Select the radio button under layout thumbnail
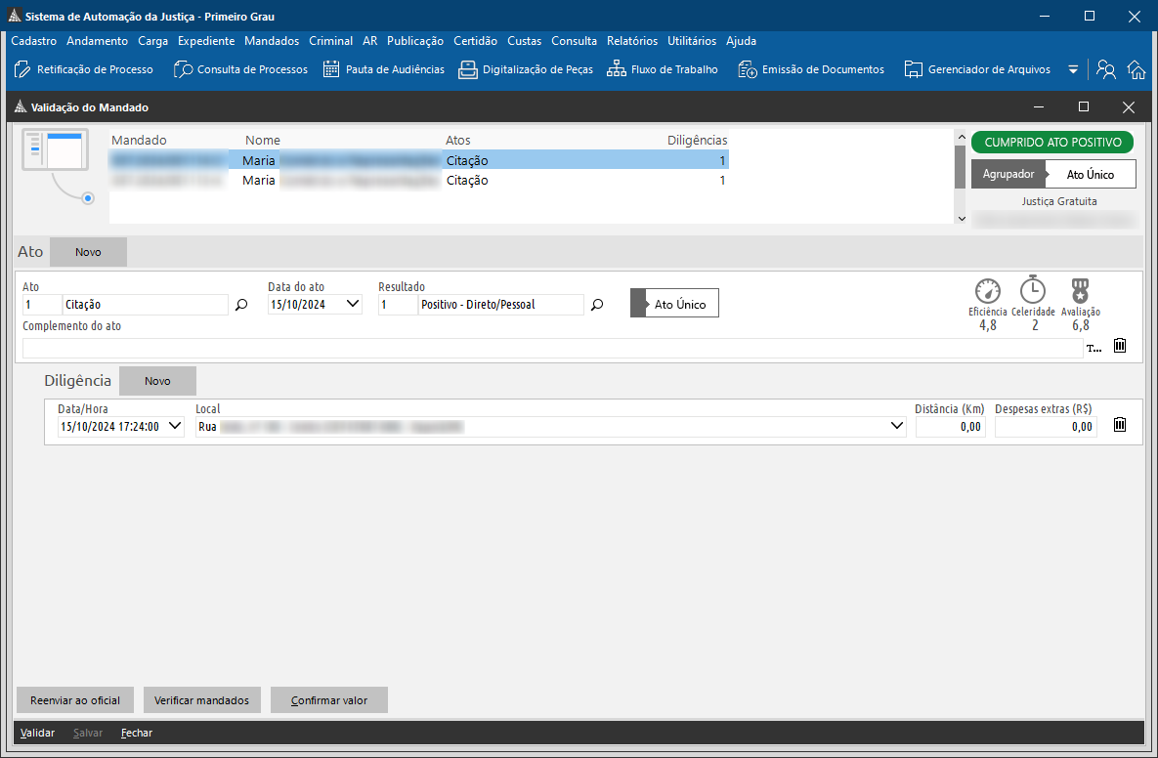1158x758 pixels. 88,198
